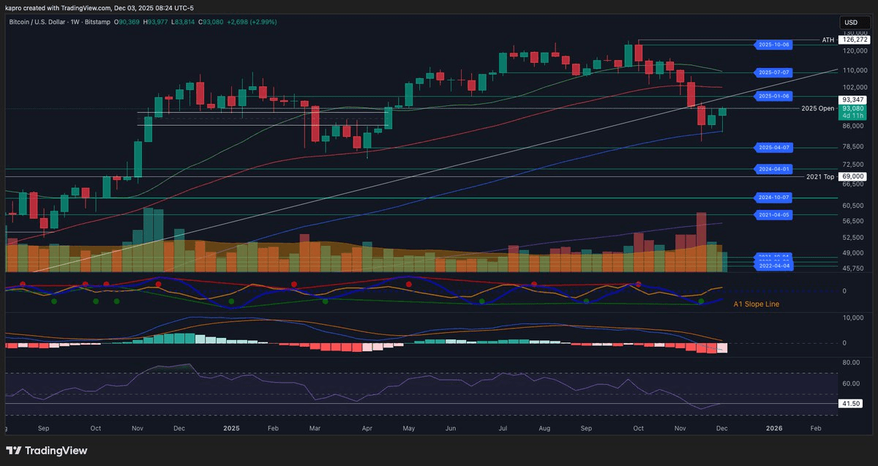Click the 2022-04-04 level tag

(774, 266)
